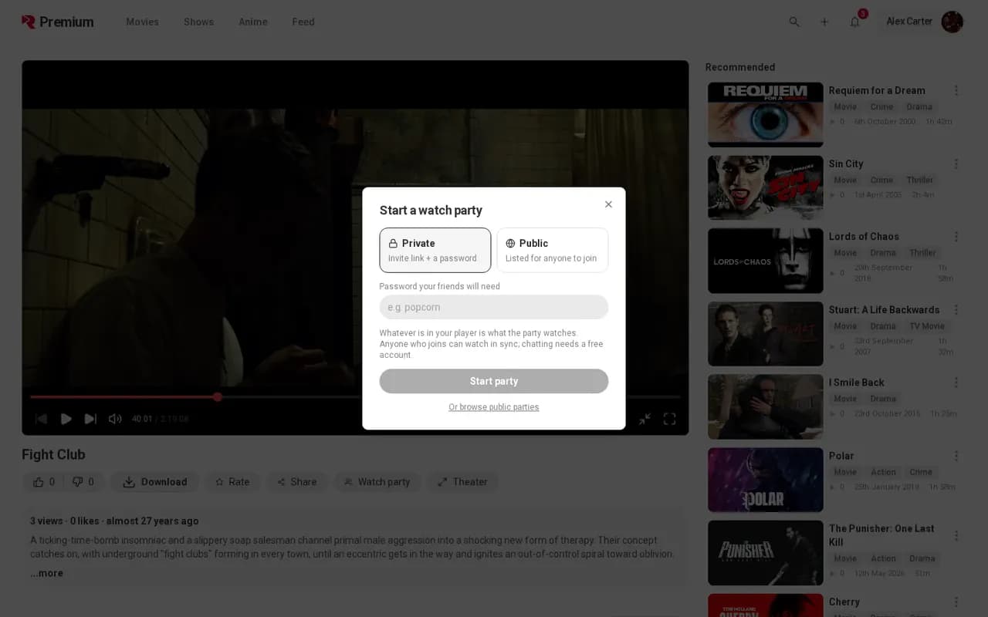The width and height of the screenshot is (988, 617).
Task: Dislike the Fight Club video
Action: click(83, 482)
